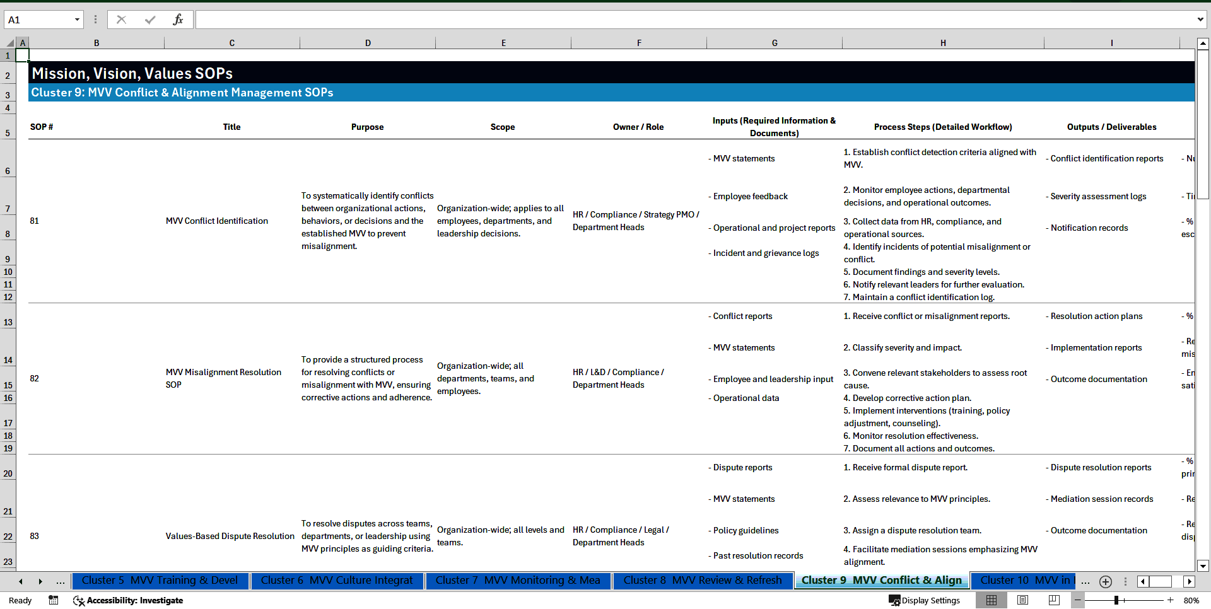Click the Cancel (X) icon in formula bar
This screenshot has width=1211, height=609.
pos(121,20)
